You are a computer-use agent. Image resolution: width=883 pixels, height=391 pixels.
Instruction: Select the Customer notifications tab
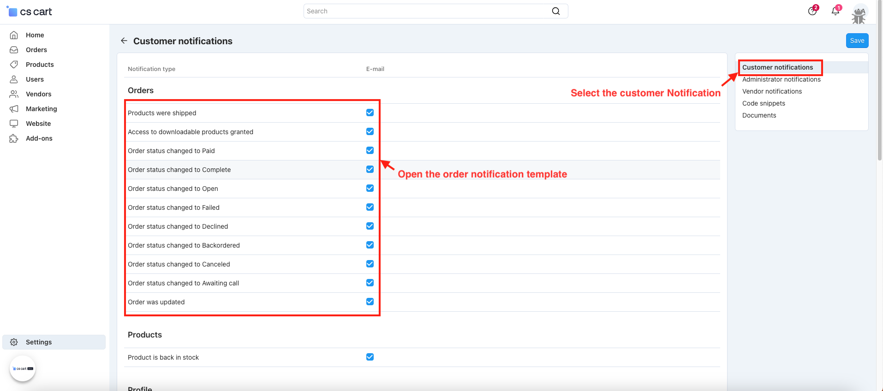tap(777, 67)
